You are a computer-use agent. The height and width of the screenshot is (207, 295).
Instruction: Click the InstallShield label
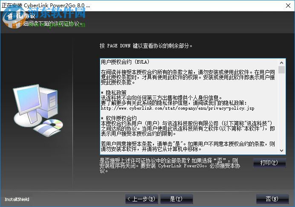click(x=17, y=199)
